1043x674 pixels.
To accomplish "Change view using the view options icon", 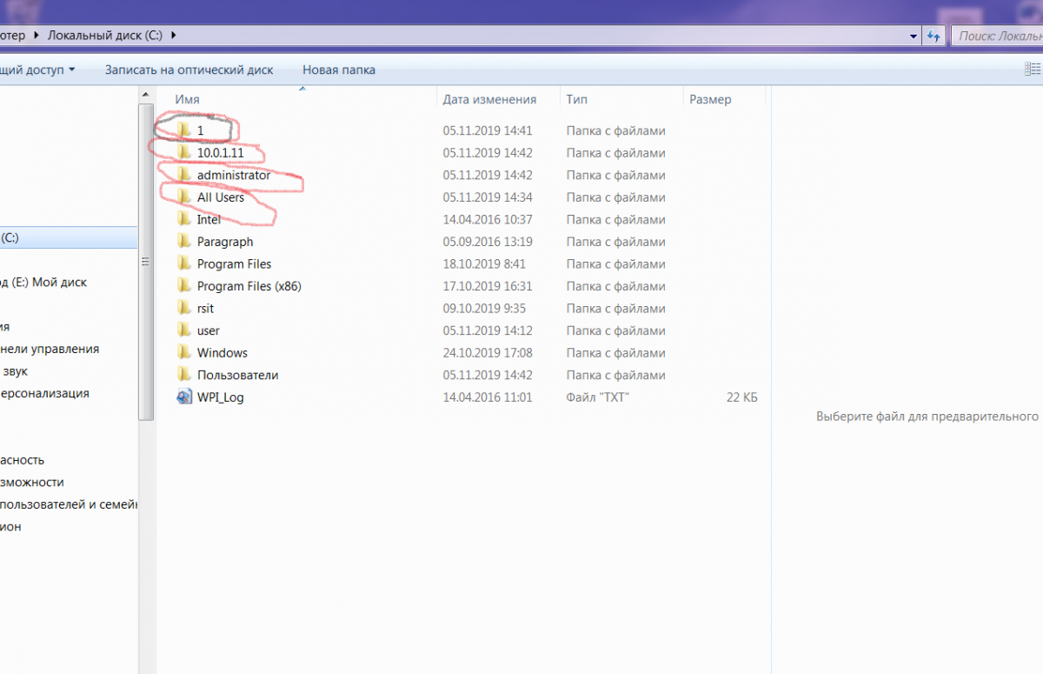I will 1032,70.
